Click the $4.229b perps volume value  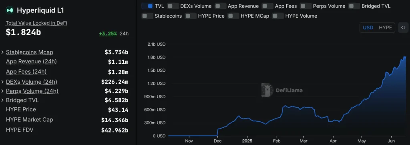117,91
